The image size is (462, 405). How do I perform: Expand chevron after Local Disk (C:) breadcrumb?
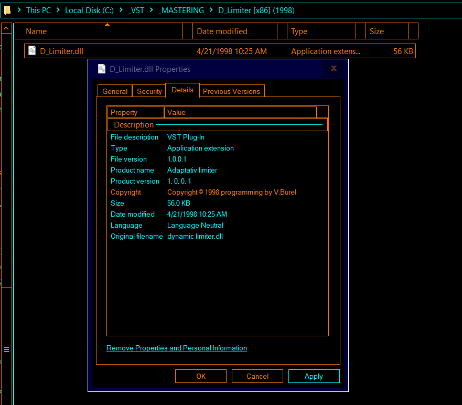(121, 10)
